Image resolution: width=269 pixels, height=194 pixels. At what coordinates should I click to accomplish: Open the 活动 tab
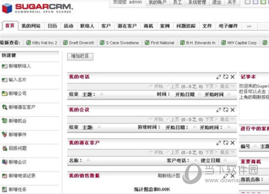68,26
